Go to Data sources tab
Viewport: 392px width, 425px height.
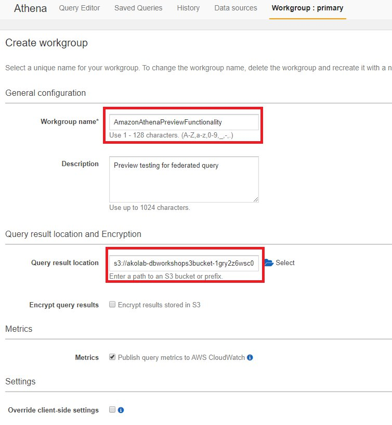[x=236, y=8]
